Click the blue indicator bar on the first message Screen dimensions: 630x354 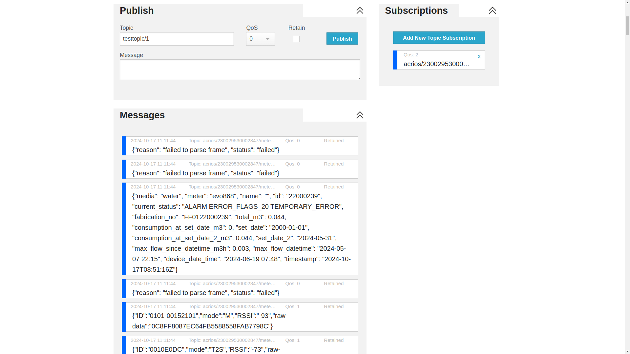124,146
